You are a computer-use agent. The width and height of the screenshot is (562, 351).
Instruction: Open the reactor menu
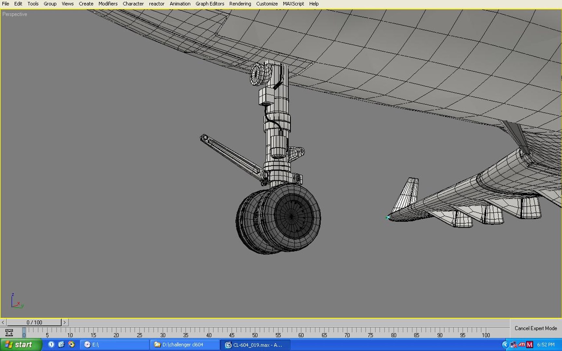[x=156, y=4]
